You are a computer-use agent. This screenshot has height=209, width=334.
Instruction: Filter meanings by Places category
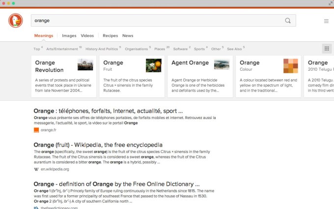pyautogui.click(x=160, y=49)
